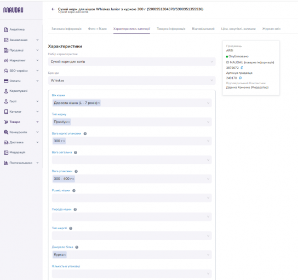Switch to Відповідальний tab
This screenshot has width=298, height=280.
coord(203,29)
